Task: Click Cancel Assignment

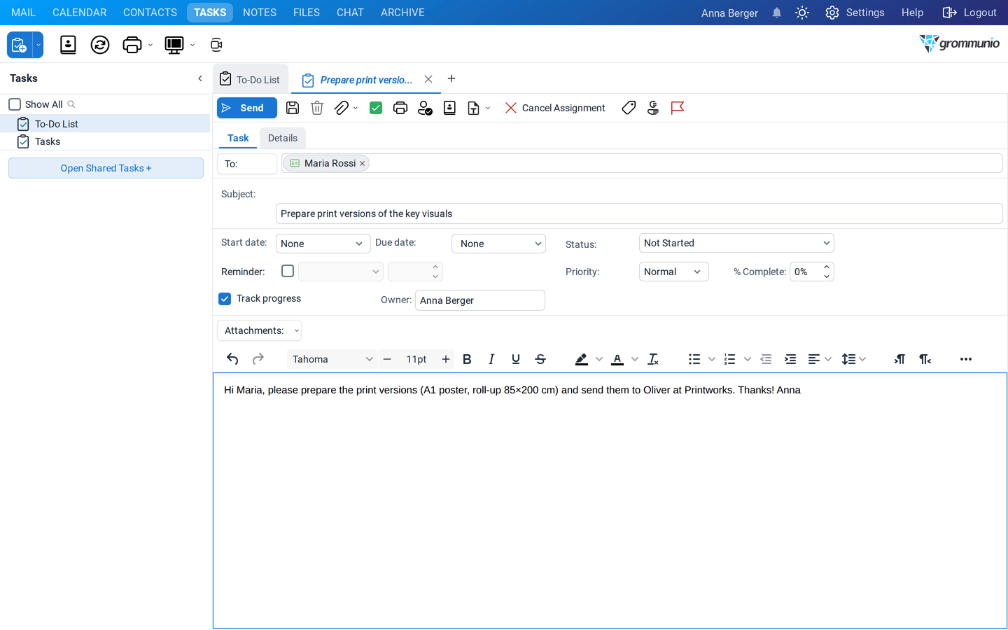Action: pos(555,108)
